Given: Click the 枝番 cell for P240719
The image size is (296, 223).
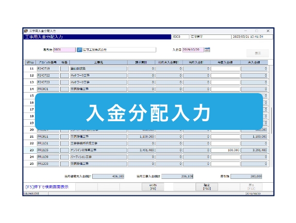Looking at the screenshot, I should click(x=65, y=69).
